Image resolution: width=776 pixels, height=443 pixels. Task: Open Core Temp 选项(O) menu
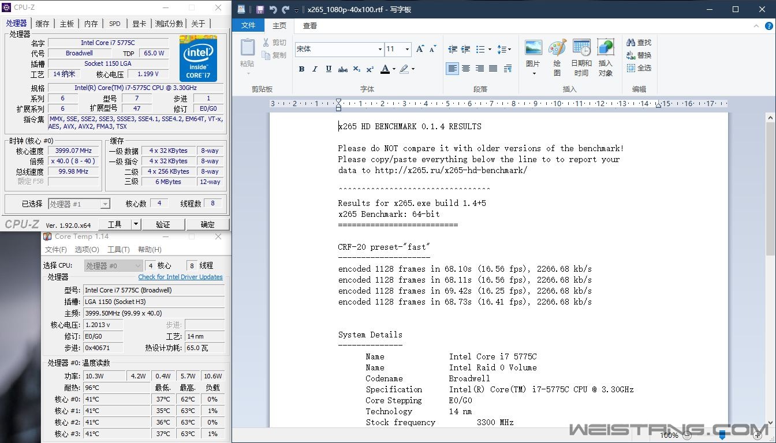[x=87, y=250]
